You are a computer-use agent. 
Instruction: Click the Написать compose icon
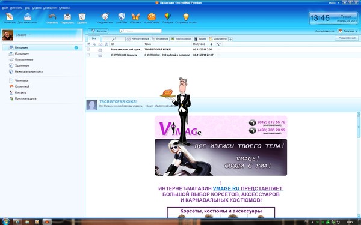tap(10, 17)
